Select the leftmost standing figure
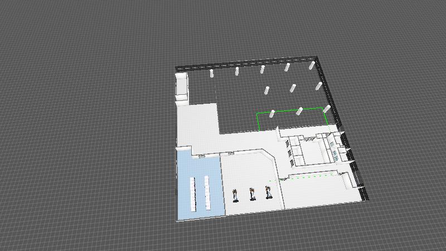This screenshot has width=446, height=251. (235, 195)
